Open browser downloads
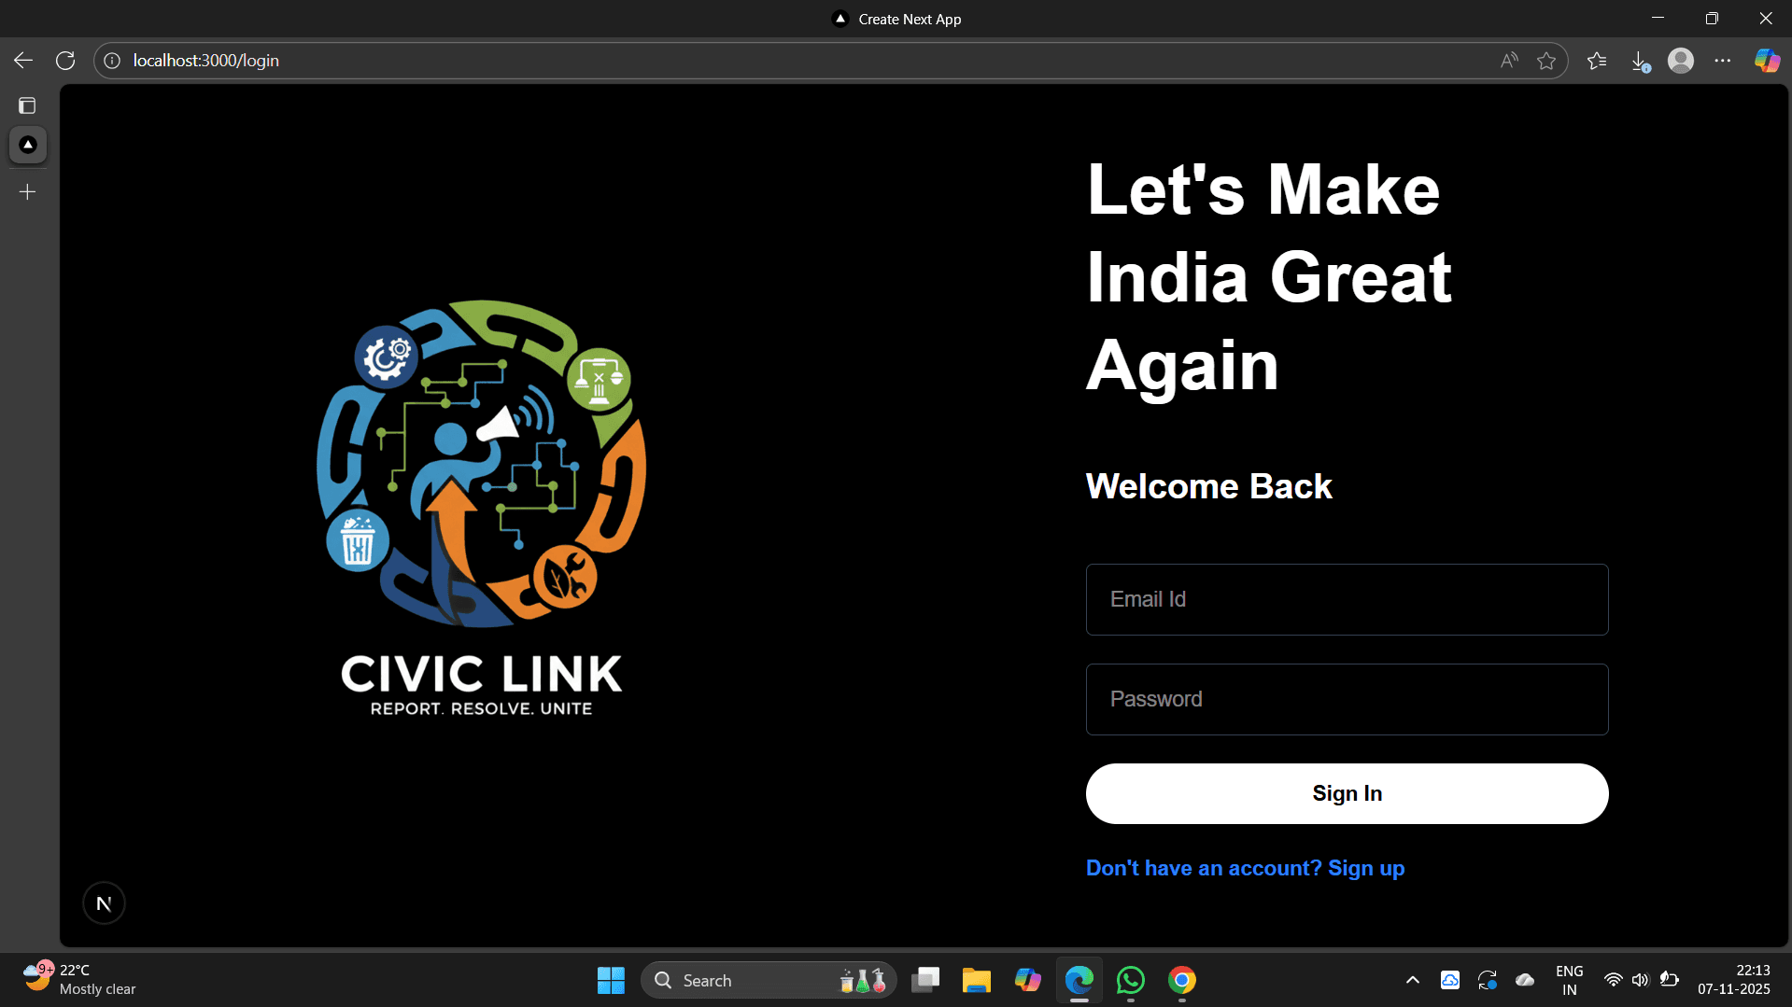 point(1642,60)
